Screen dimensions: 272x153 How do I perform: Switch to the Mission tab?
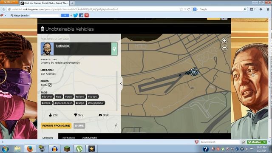[x=48, y=138]
